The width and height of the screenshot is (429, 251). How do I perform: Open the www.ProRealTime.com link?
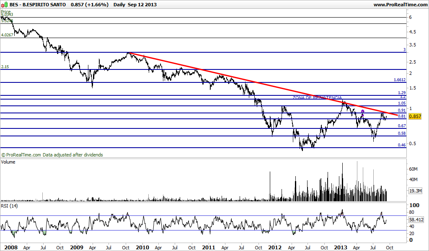pos(400,5)
